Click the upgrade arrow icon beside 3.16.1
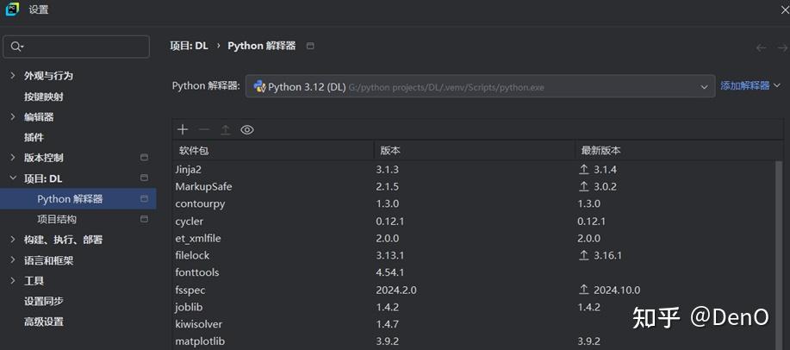The width and height of the screenshot is (790, 350). (584, 256)
